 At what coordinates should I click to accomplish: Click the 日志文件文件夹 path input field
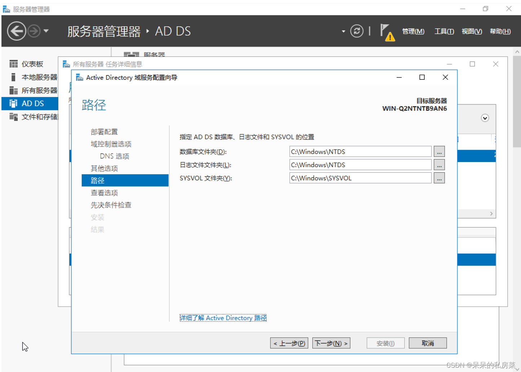click(360, 165)
